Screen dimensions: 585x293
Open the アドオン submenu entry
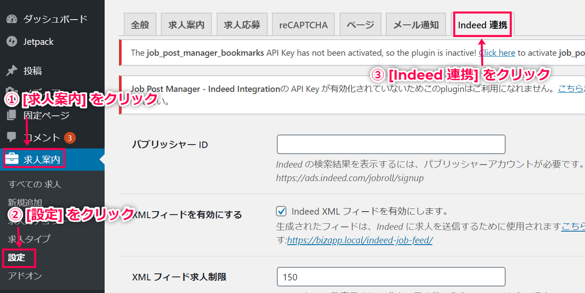(25, 276)
